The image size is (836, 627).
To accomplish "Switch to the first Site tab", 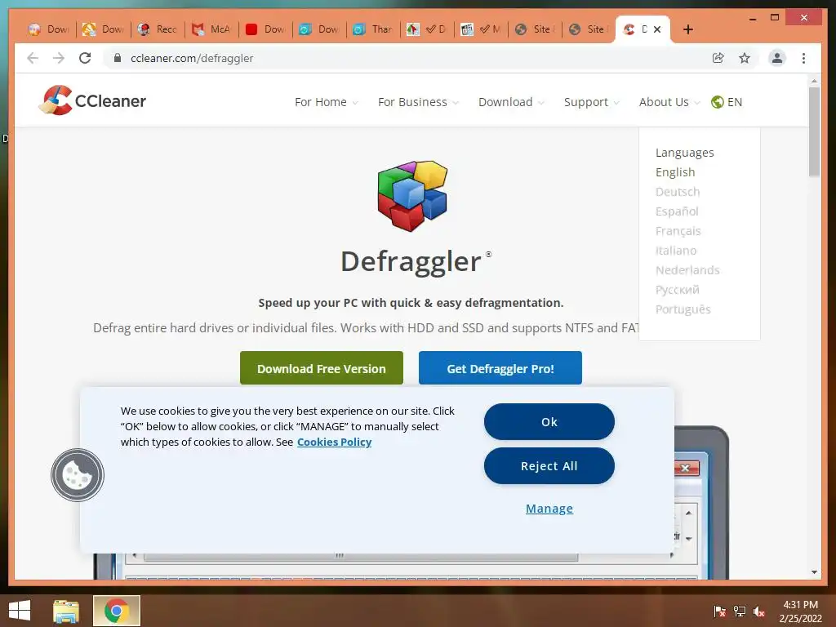I will [x=534, y=29].
